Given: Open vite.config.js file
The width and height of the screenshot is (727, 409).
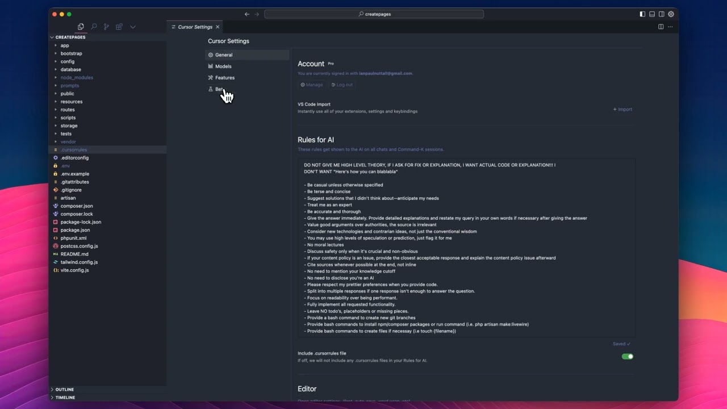Looking at the screenshot, I should coord(107,270).
